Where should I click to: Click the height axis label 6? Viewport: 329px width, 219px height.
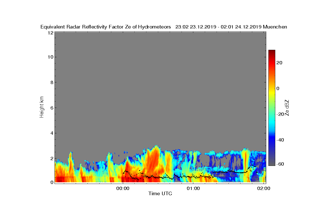coord(52,108)
